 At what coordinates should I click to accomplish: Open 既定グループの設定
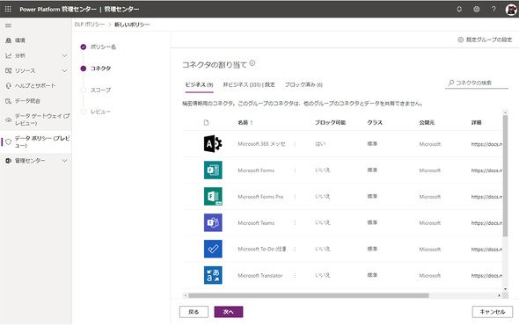pyautogui.click(x=485, y=40)
